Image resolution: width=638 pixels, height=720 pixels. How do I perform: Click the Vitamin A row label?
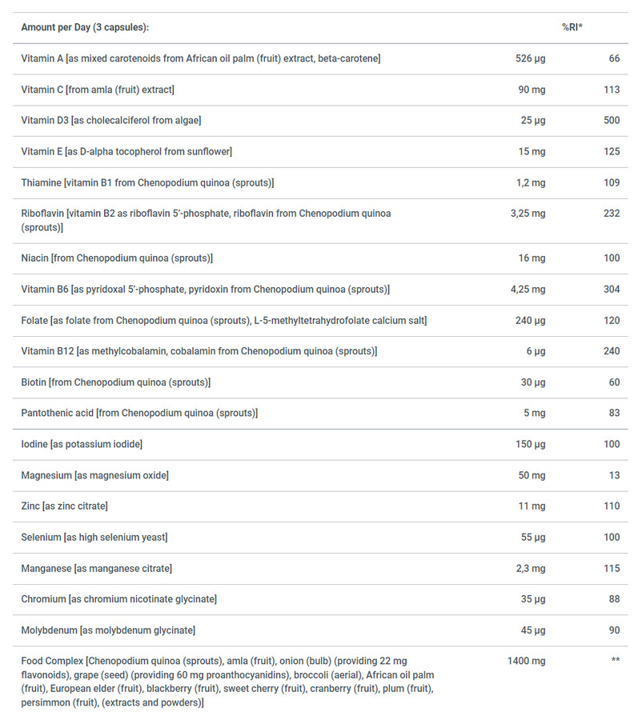201,58
